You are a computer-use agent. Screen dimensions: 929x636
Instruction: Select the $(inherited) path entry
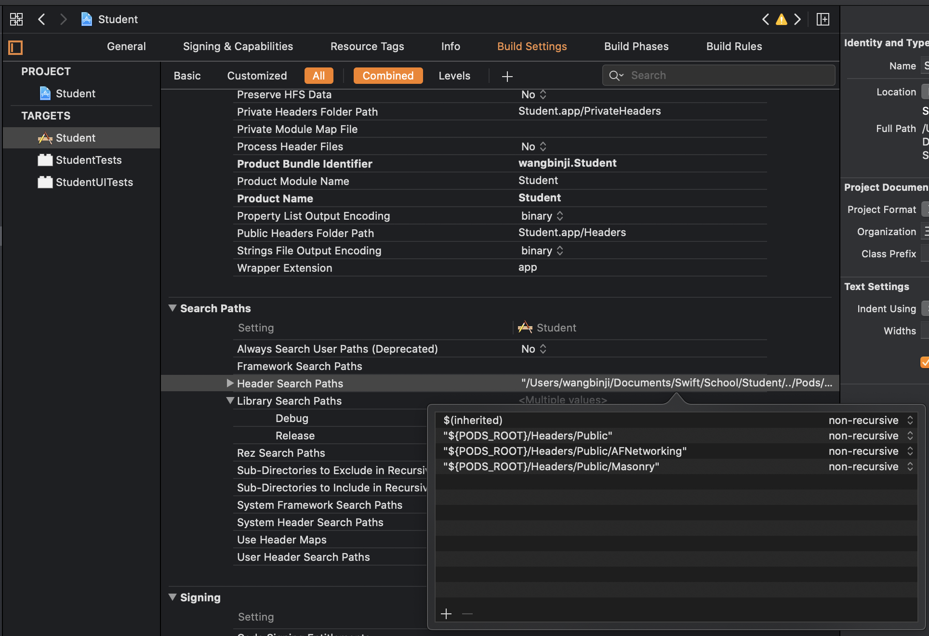coord(473,420)
